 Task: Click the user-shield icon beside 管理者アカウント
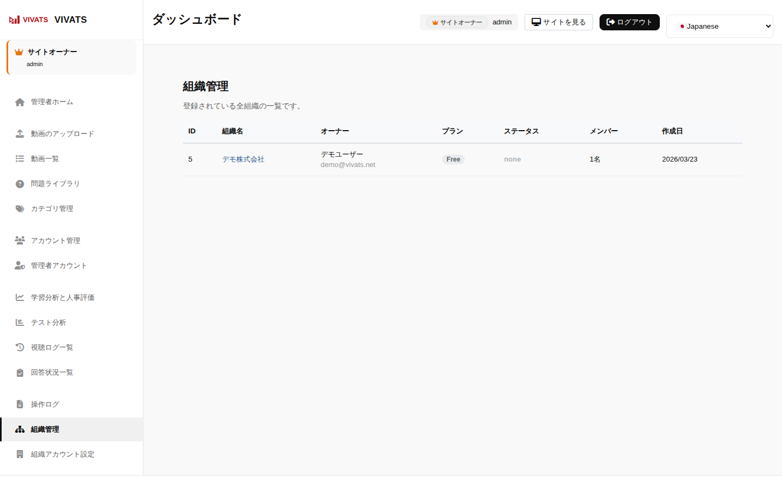20,265
